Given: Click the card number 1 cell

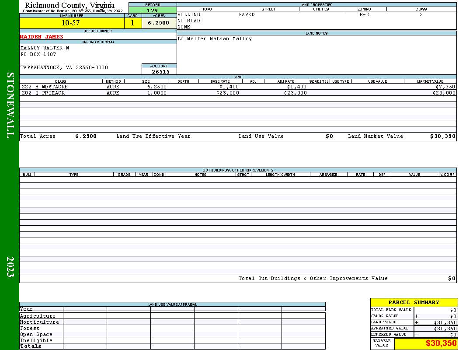Looking at the screenshot, I should point(132,23).
